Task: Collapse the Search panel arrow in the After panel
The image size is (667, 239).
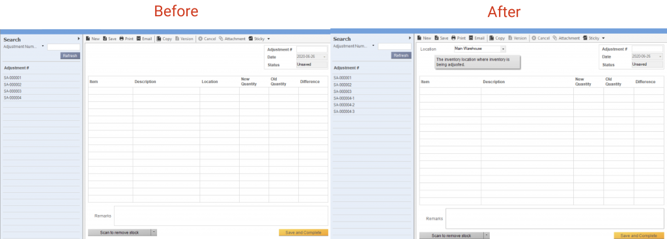Action: (410, 38)
